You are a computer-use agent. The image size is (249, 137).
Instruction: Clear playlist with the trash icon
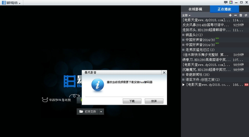click(x=241, y=15)
